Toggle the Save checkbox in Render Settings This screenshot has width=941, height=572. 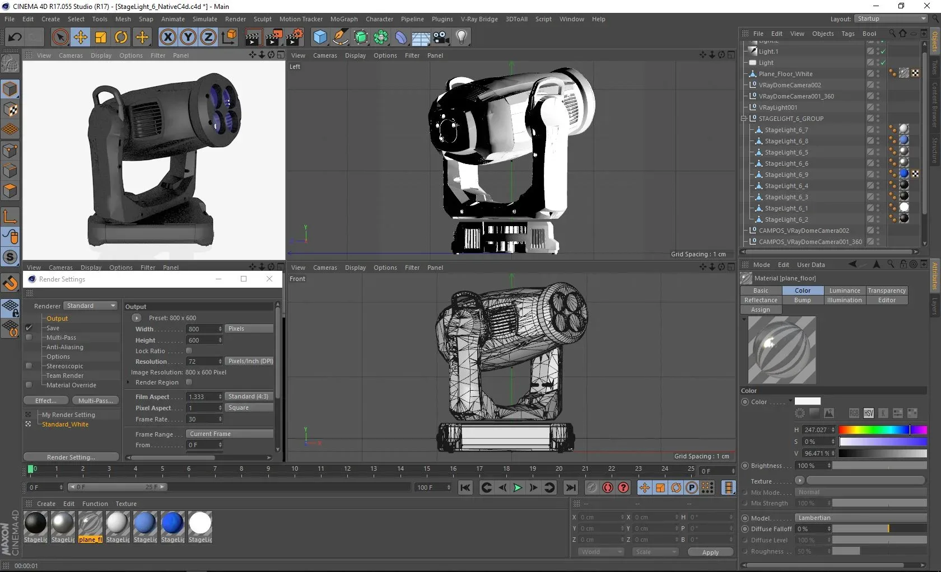pyautogui.click(x=29, y=328)
